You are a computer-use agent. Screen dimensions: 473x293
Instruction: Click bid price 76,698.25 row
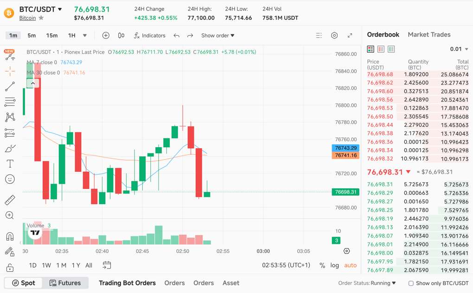point(418,210)
